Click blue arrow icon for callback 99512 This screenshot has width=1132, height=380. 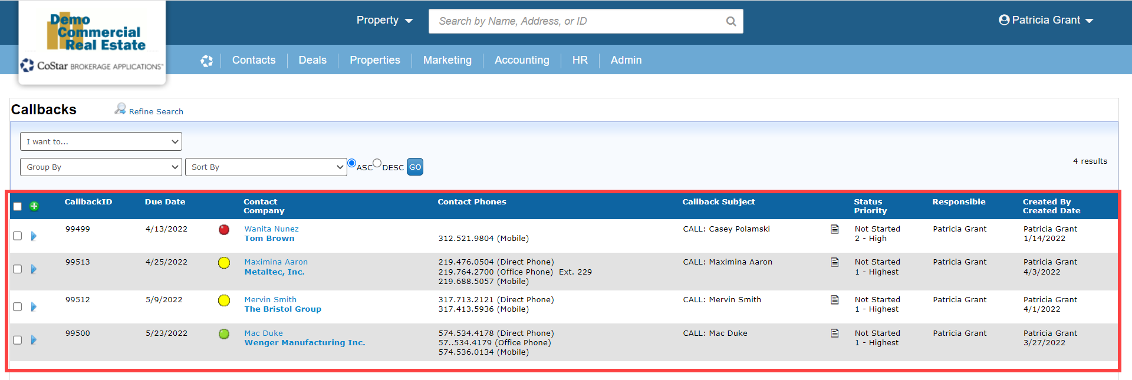[34, 307]
